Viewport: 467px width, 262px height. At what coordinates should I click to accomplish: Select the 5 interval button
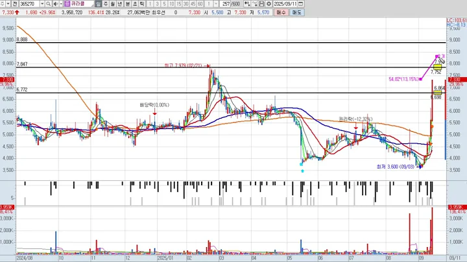coord(164,4)
